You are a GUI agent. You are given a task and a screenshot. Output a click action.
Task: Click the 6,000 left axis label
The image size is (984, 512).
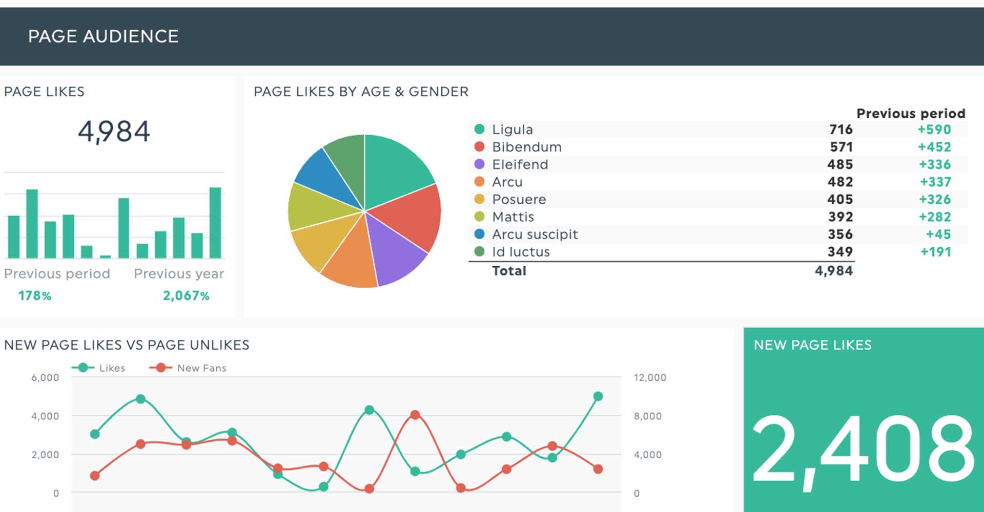point(45,377)
